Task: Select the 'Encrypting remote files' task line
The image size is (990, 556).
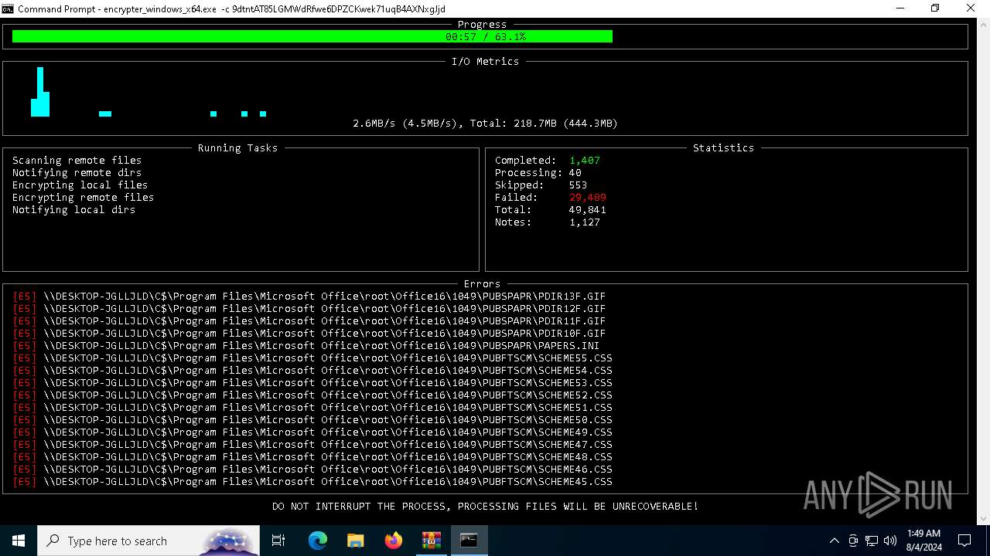Action: coord(83,198)
